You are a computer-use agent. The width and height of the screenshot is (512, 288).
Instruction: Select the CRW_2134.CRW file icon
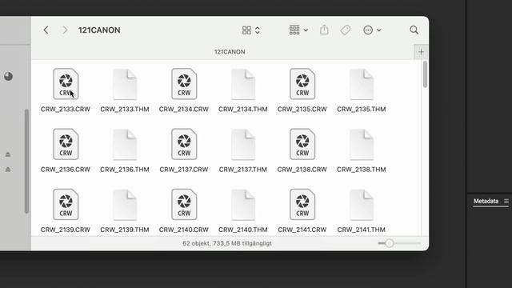[x=184, y=84]
